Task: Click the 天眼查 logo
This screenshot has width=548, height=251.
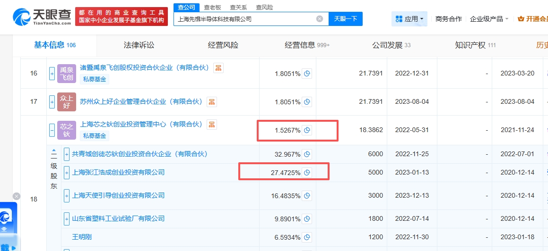Action: click(42, 17)
